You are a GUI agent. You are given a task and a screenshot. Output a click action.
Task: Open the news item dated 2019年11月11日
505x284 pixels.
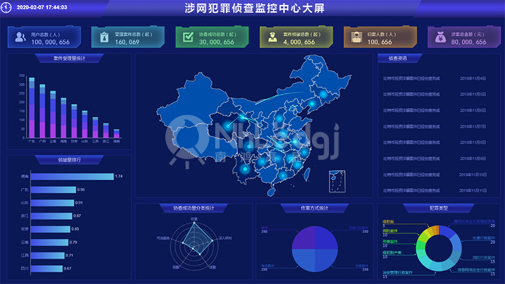click(x=434, y=191)
